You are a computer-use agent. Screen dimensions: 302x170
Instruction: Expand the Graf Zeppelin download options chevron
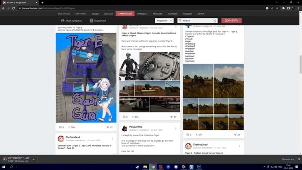(34, 160)
